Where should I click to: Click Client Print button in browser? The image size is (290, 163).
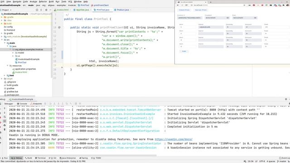pos(184,10)
